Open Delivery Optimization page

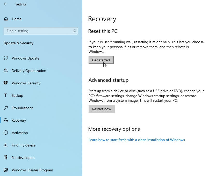click(x=29, y=71)
